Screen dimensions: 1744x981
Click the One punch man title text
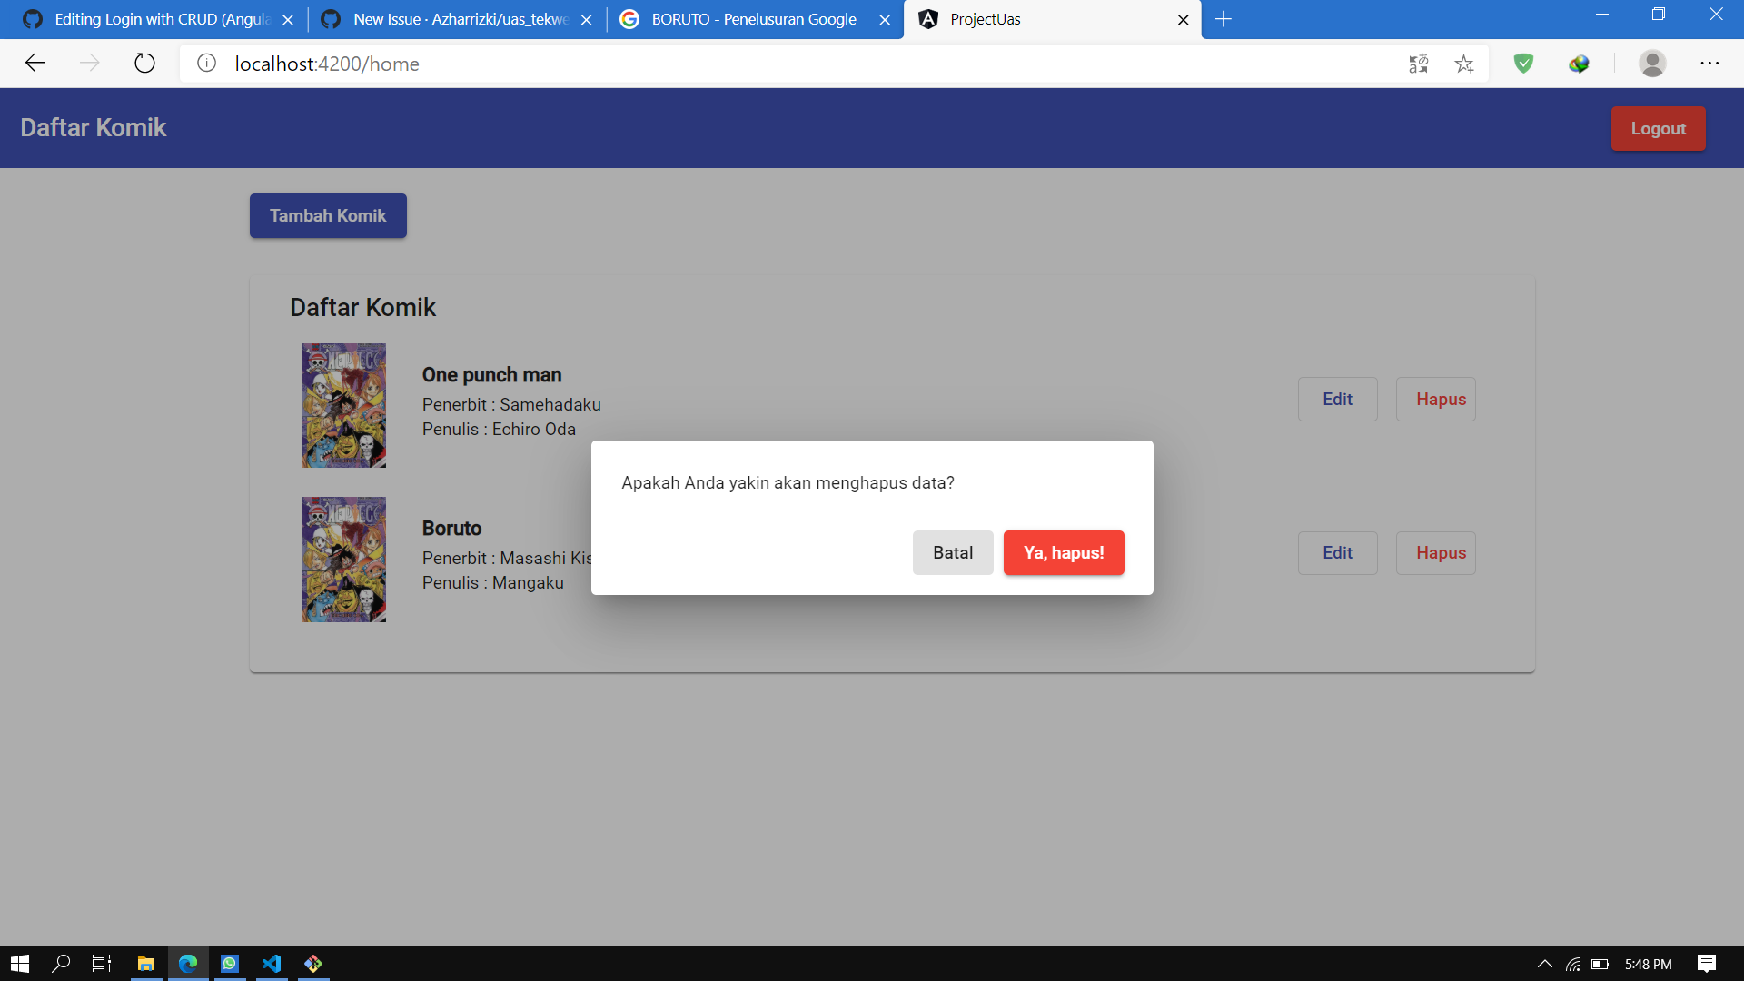click(491, 374)
